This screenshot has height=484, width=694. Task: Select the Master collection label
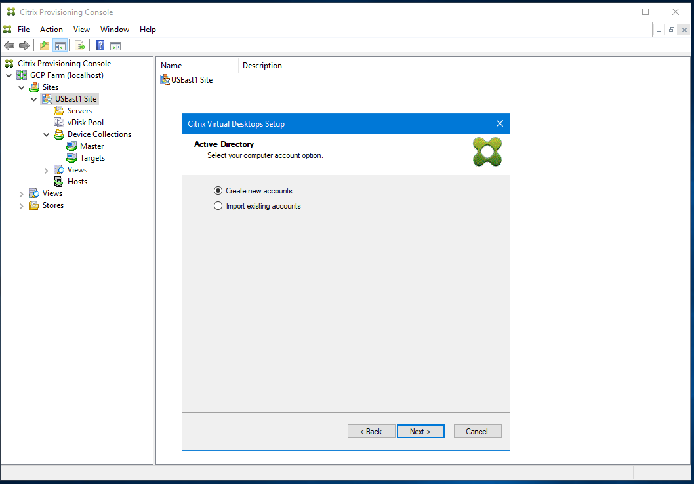[92, 146]
